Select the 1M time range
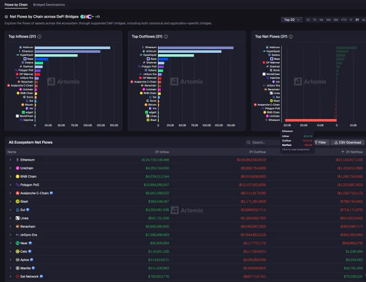This screenshot has width=366, height=282. 321,20
